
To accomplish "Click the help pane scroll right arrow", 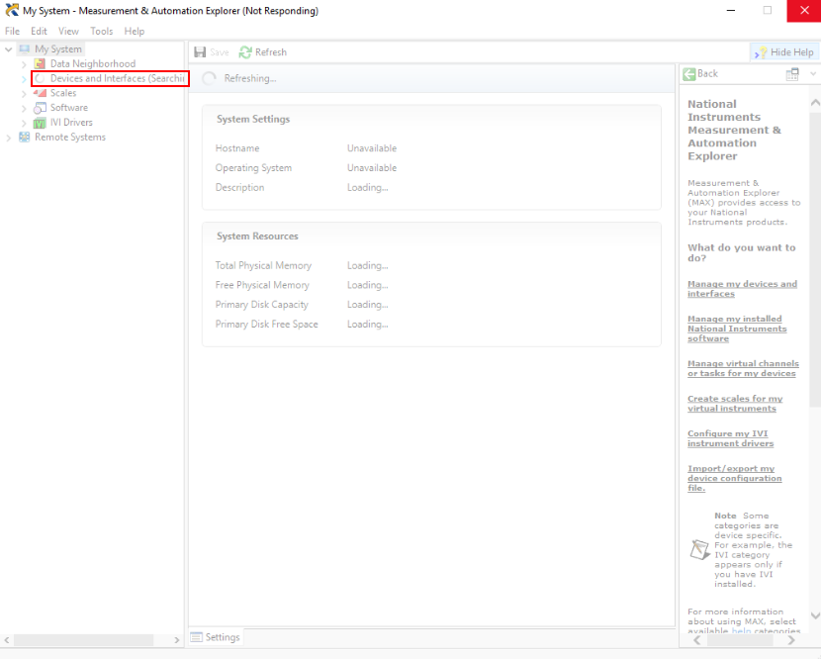I will point(791,640).
